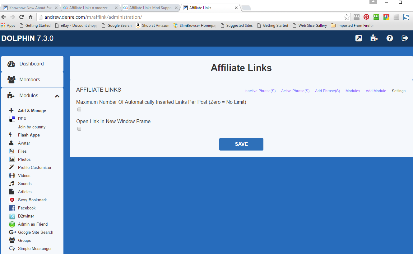
Task: Open the Join by counrty module link
Action: 32,127
